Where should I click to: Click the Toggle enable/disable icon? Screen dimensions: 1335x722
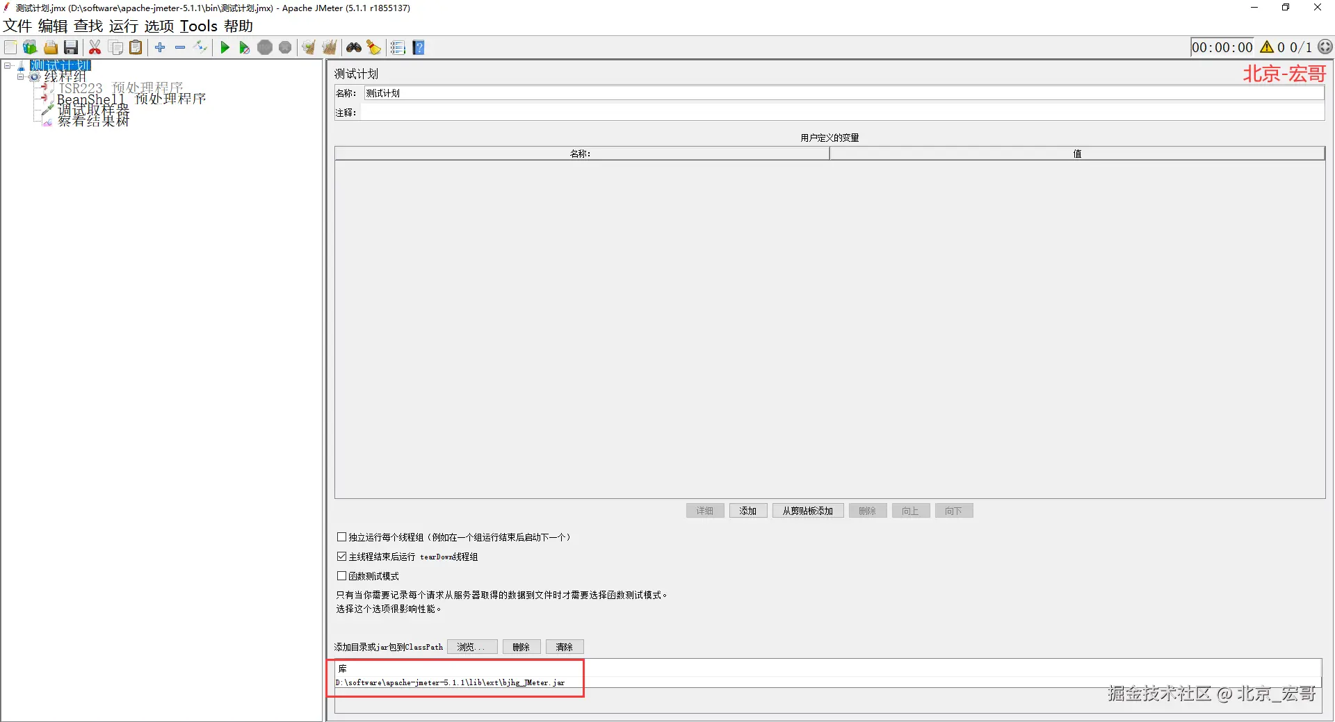[x=200, y=47]
